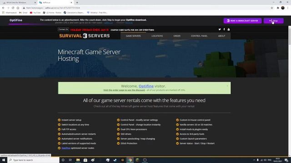
Task: Reload the current page
Action: click(13, 8)
